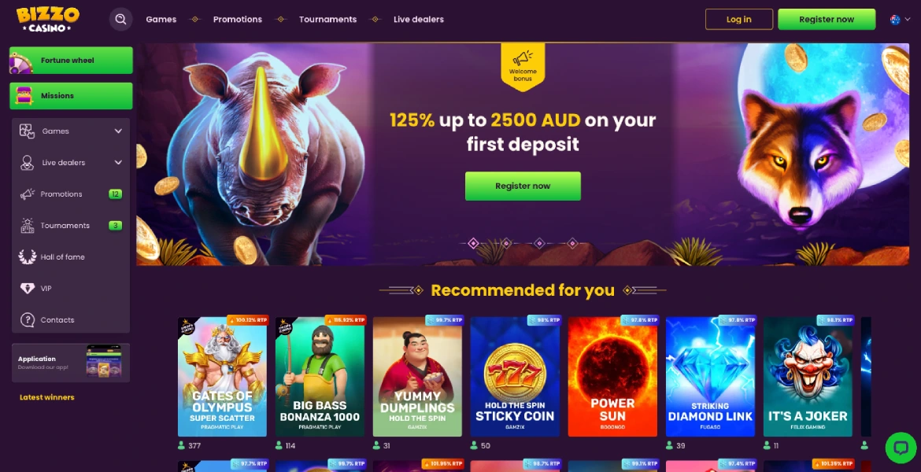Open Tournaments in top navigation
This screenshot has width=921, height=472.
pos(327,20)
